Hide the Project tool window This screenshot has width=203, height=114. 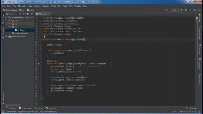tap(32, 14)
